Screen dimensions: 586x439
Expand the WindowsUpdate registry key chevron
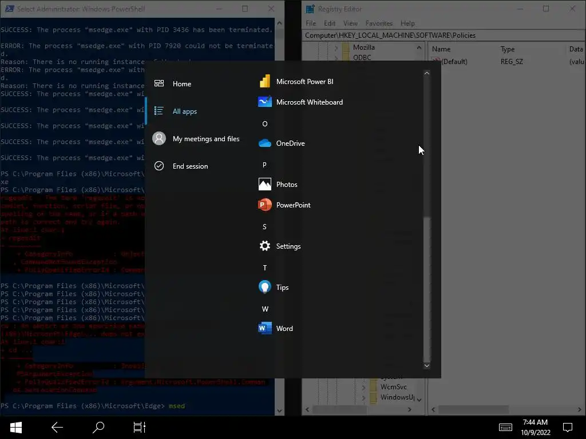click(363, 398)
